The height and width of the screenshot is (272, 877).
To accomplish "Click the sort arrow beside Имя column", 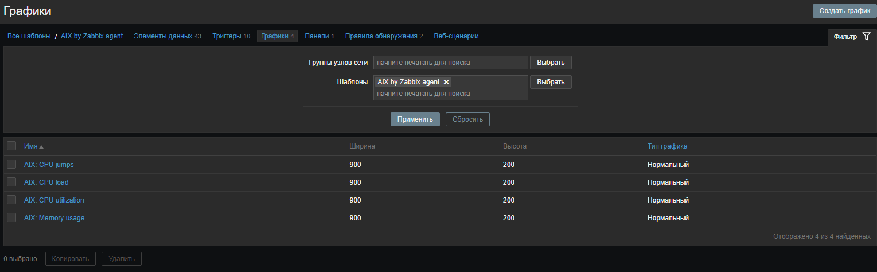I will tap(41, 147).
